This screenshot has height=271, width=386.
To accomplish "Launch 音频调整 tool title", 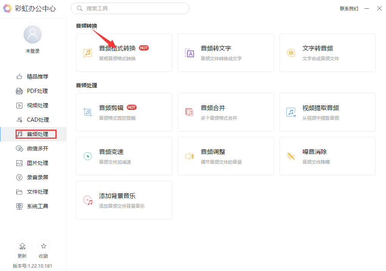I will (213, 152).
